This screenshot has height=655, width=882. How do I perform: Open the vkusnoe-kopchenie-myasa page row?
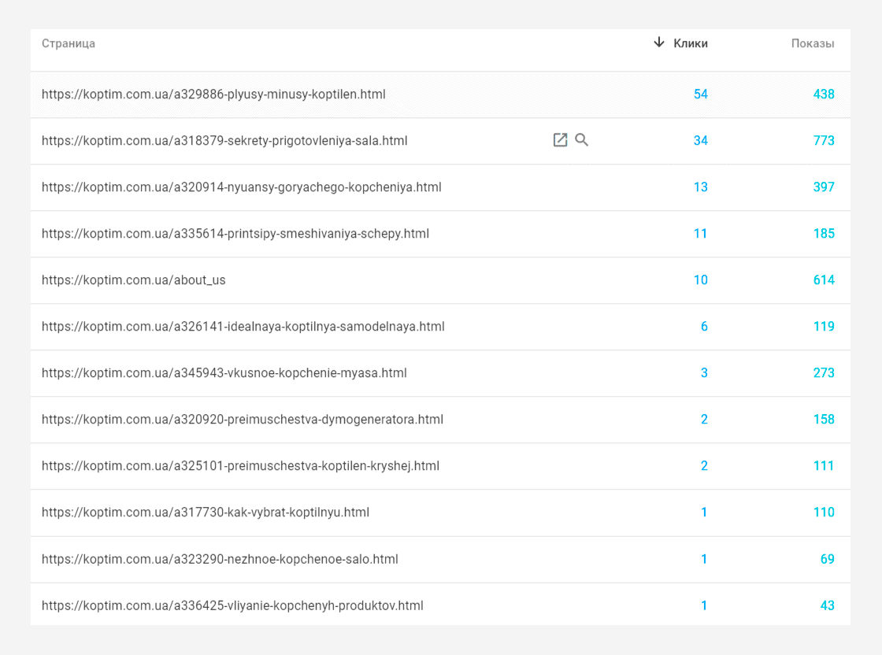pos(440,372)
